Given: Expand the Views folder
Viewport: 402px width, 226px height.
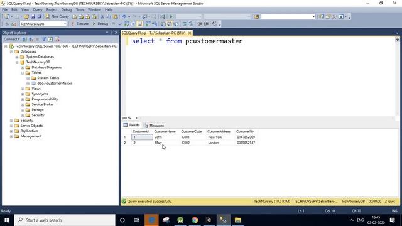Looking at the screenshot, I should pos(23,89).
